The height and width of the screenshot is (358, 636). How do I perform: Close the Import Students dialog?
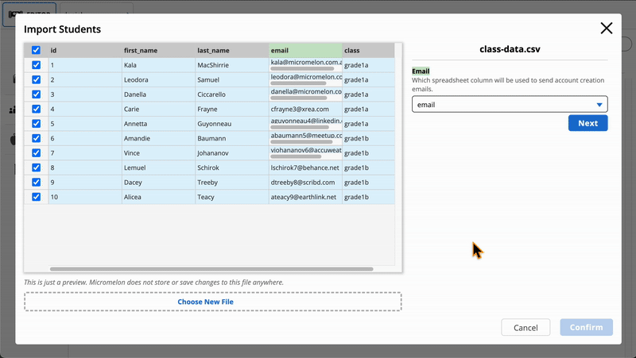click(607, 29)
